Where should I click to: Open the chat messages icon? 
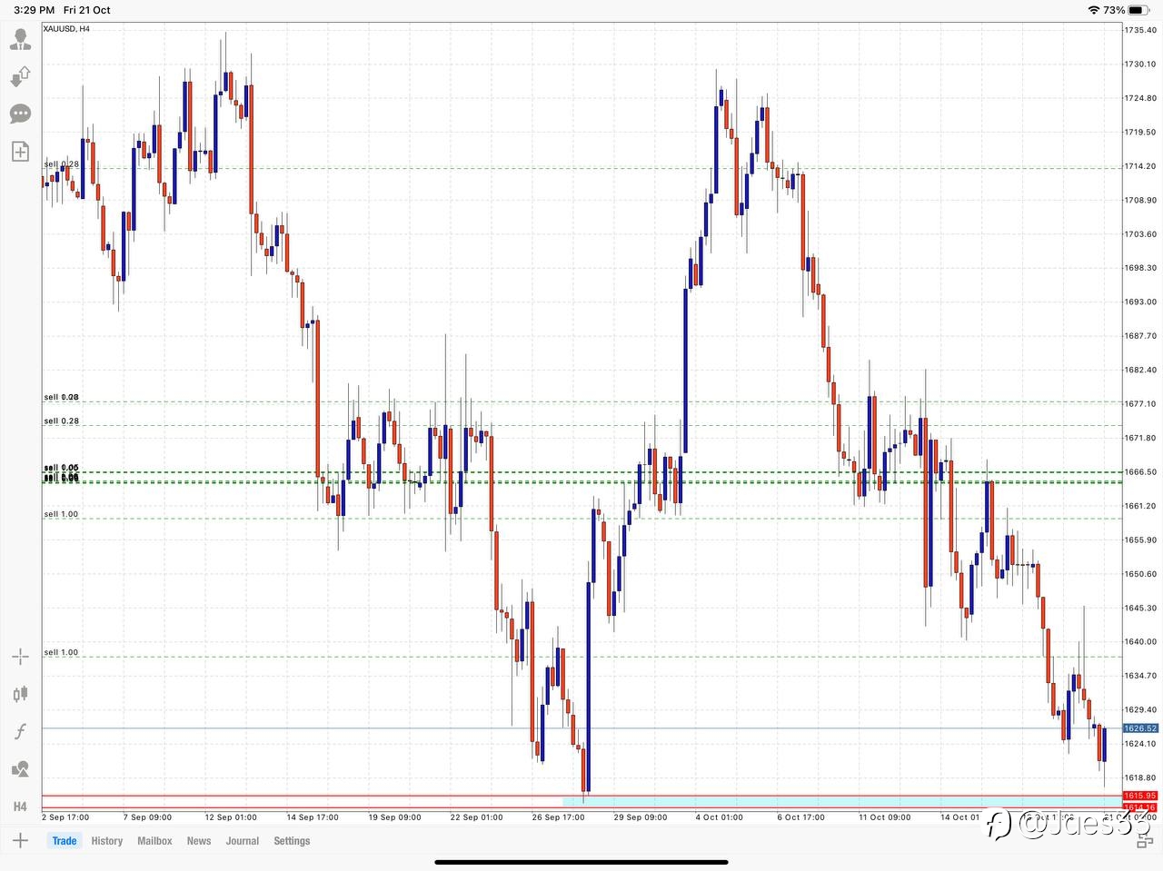[20, 114]
